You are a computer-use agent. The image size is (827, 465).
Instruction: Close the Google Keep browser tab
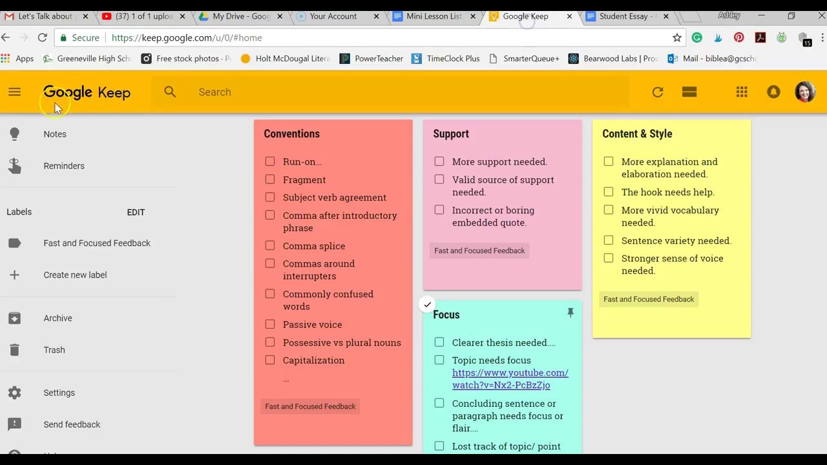tap(569, 16)
